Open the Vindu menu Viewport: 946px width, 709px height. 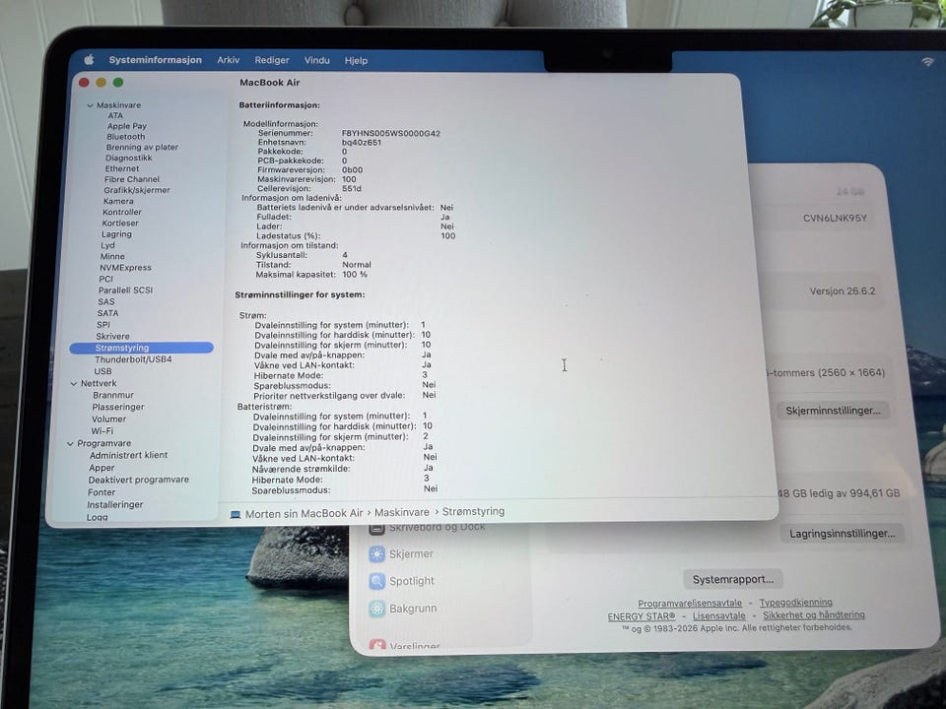[x=316, y=60]
